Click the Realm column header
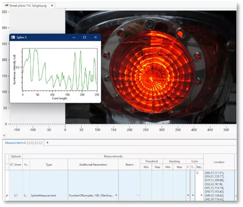 point(129,165)
